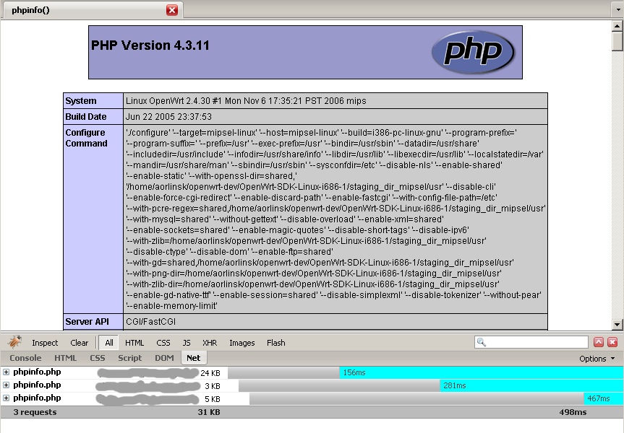Click the Firebug bug icon
The width and height of the screenshot is (624, 433).
(x=15, y=343)
